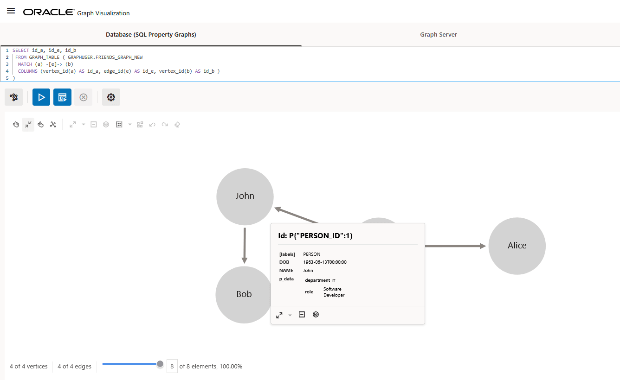Image resolution: width=620 pixels, height=380 pixels.
Task: Click the undo arrow in toolbar
Action: pyautogui.click(x=152, y=125)
